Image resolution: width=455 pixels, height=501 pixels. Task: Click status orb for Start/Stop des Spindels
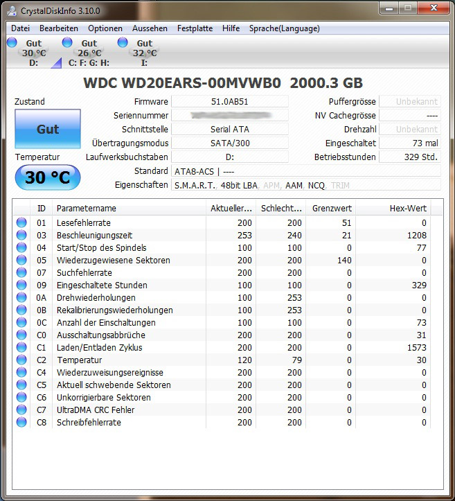[21, 247]
